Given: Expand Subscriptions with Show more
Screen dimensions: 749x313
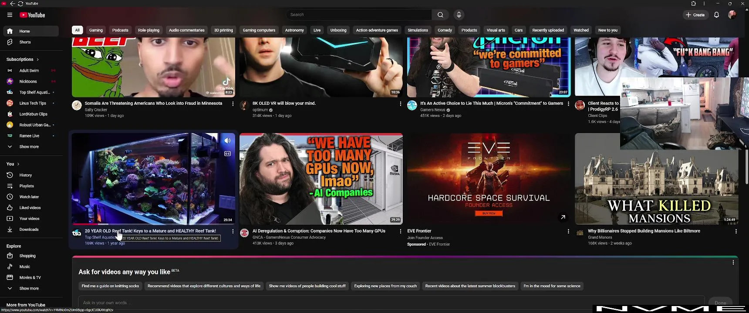Looking at the screenshot, I should (x=31, y=147).
